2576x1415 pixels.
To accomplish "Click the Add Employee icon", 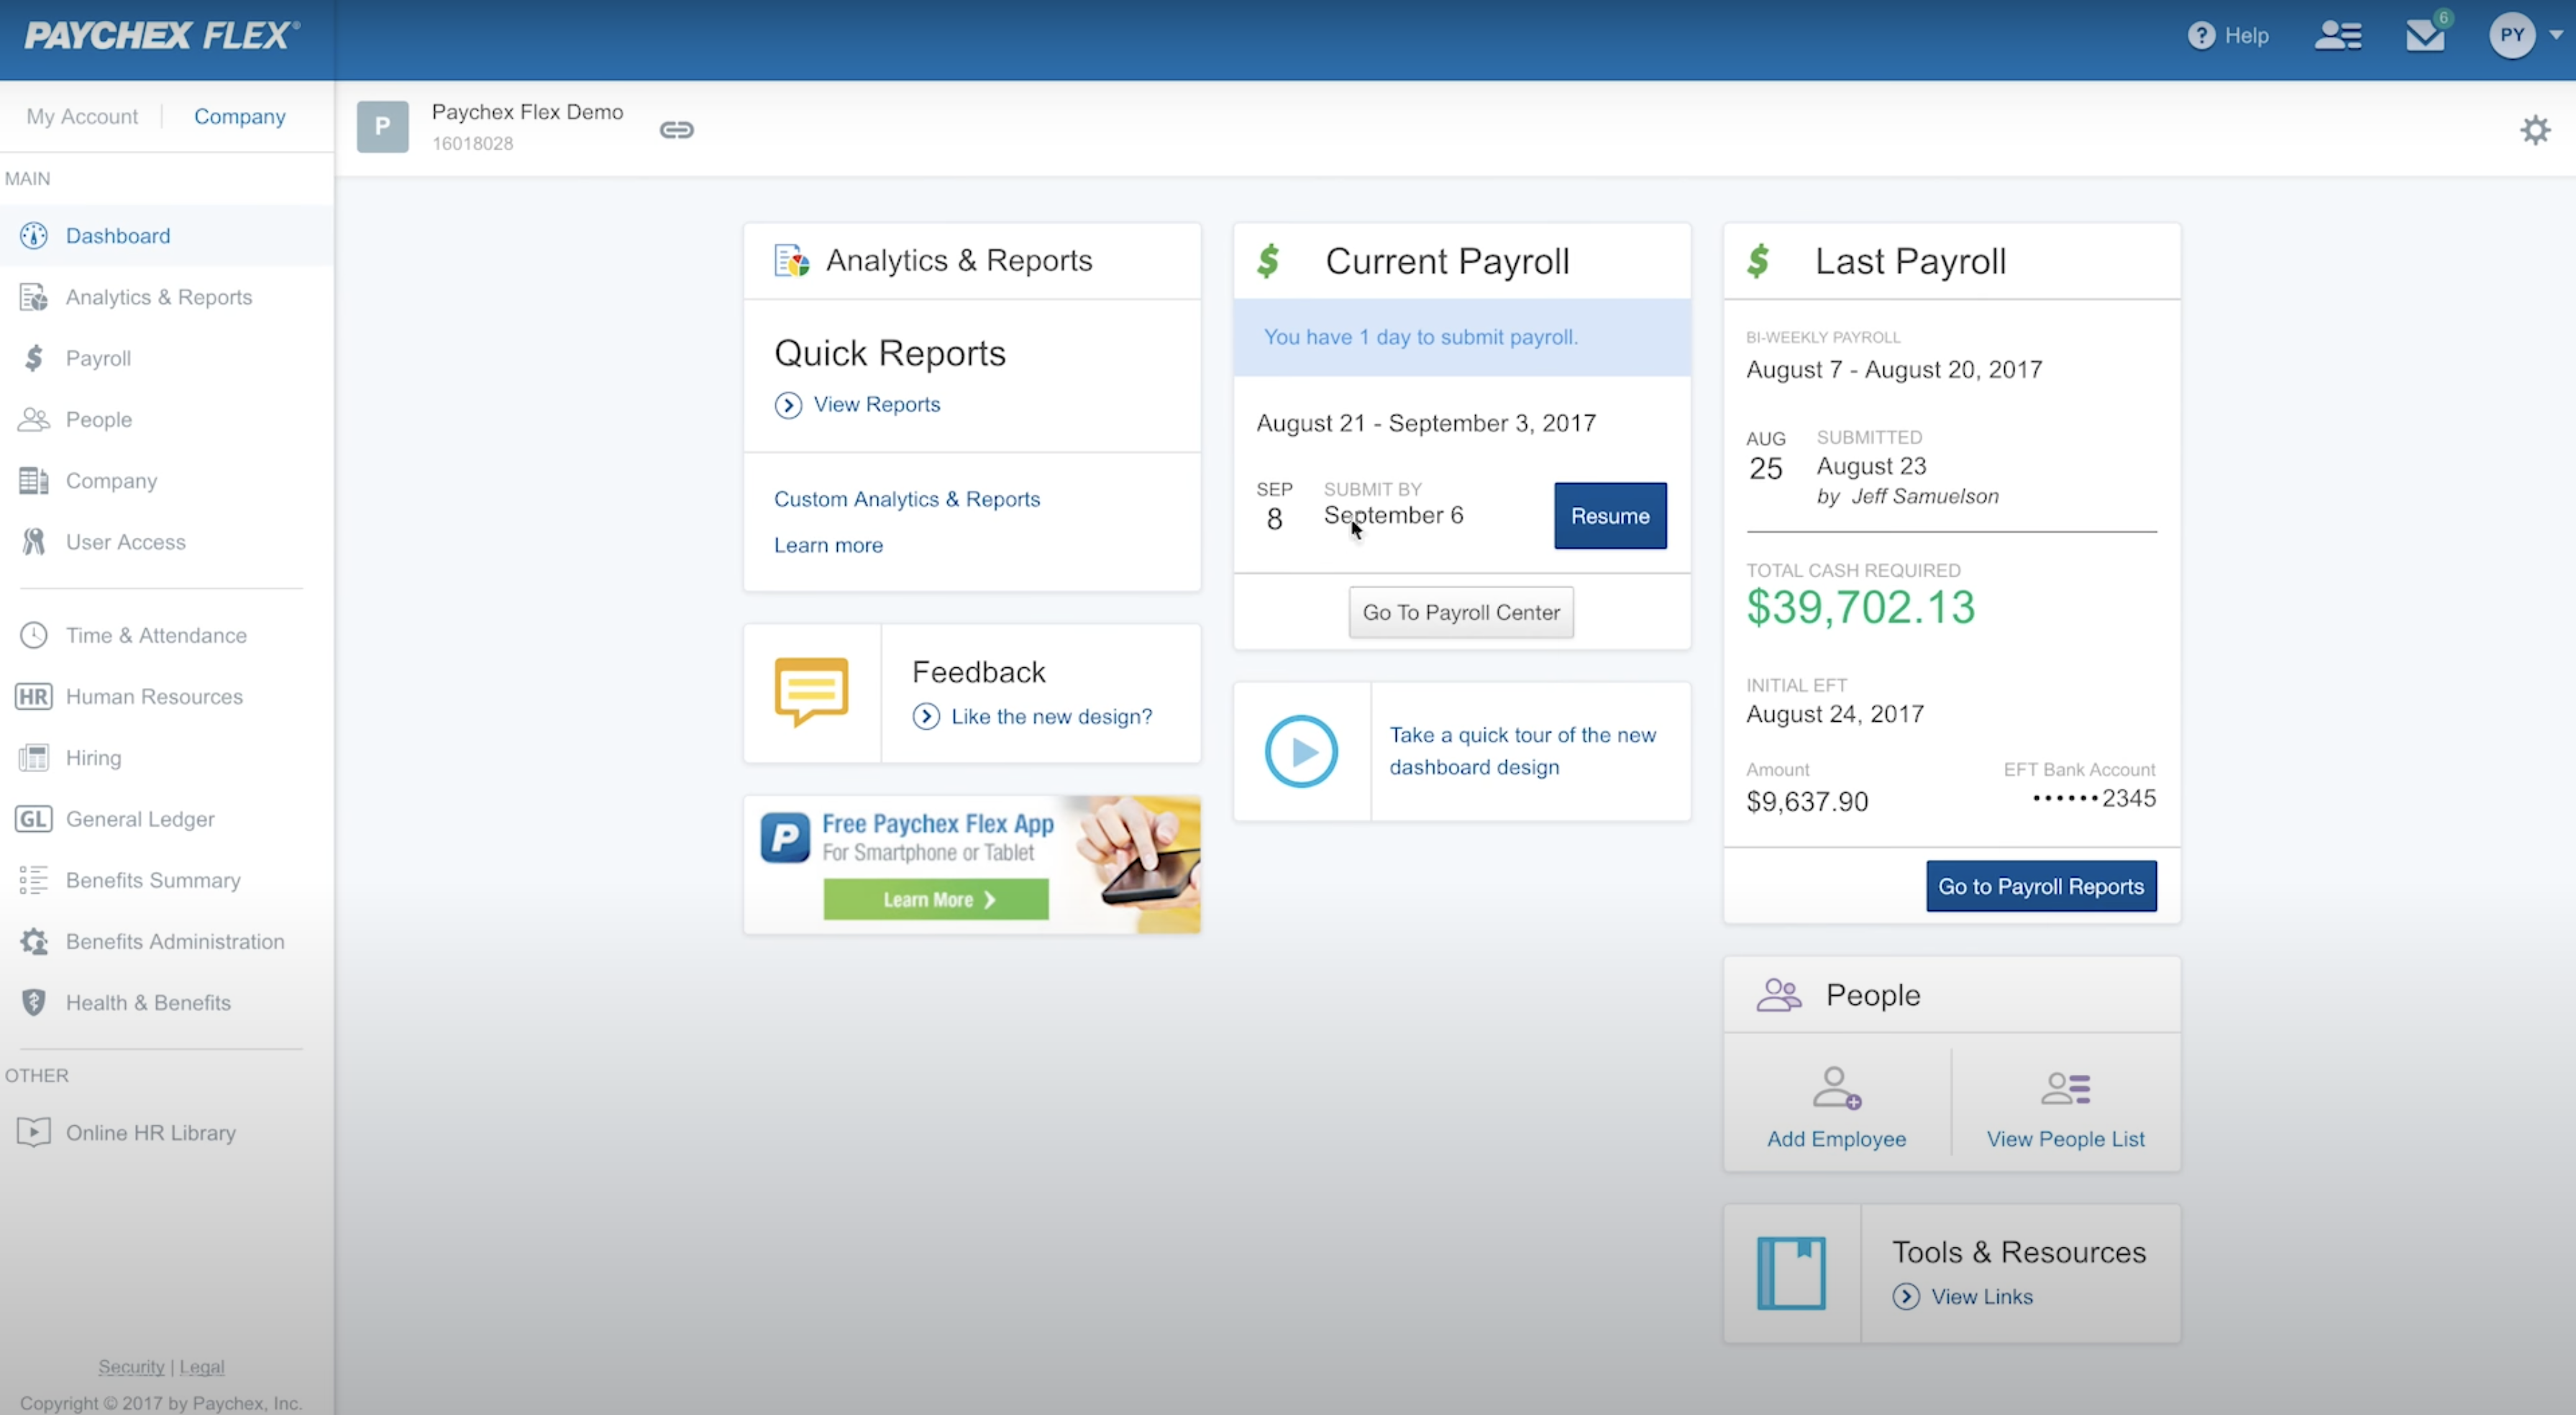I will [x=1836, y=1088].
